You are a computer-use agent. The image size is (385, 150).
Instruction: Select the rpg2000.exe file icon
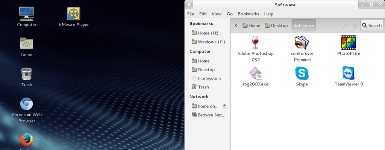tap(255, 74)
